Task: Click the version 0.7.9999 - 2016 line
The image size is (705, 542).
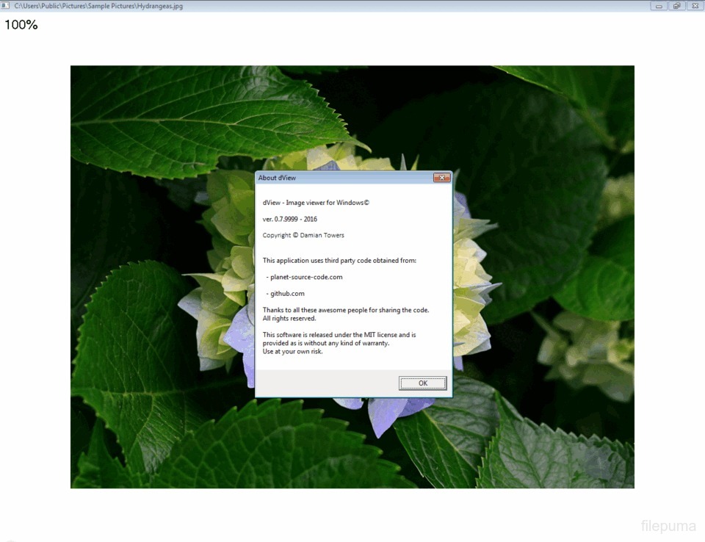Action: pos(290,219)
